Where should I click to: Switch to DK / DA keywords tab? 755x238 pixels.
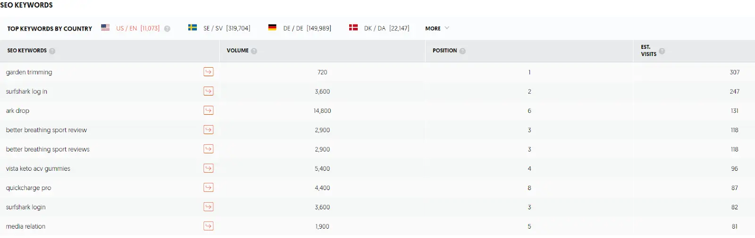pyautogui.click(x=379, y=28)
